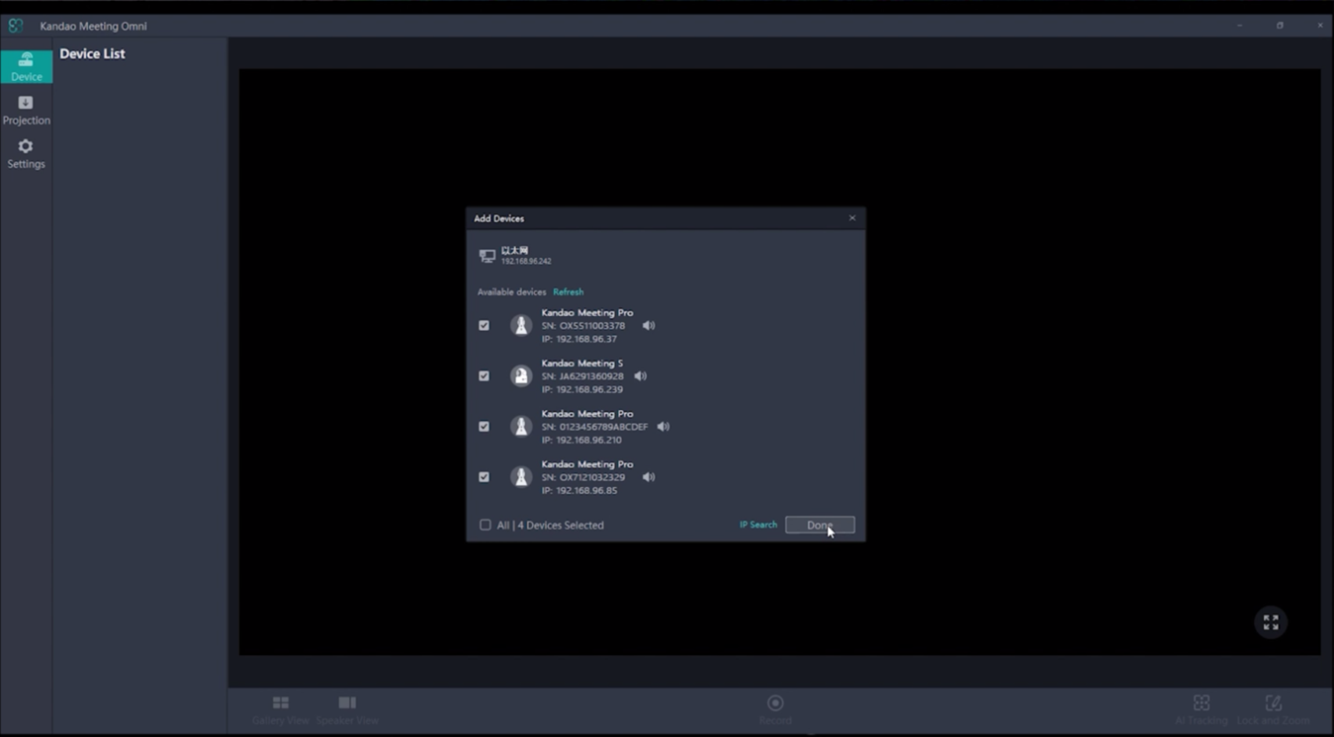This screenshot has width=1334, height=737.
Task: Click speaker icon for device 0123456789ABCDEF
Action: (x=664, y=427)
